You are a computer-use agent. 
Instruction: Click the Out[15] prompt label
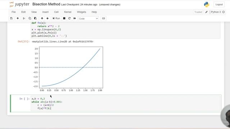pos(24,42)
